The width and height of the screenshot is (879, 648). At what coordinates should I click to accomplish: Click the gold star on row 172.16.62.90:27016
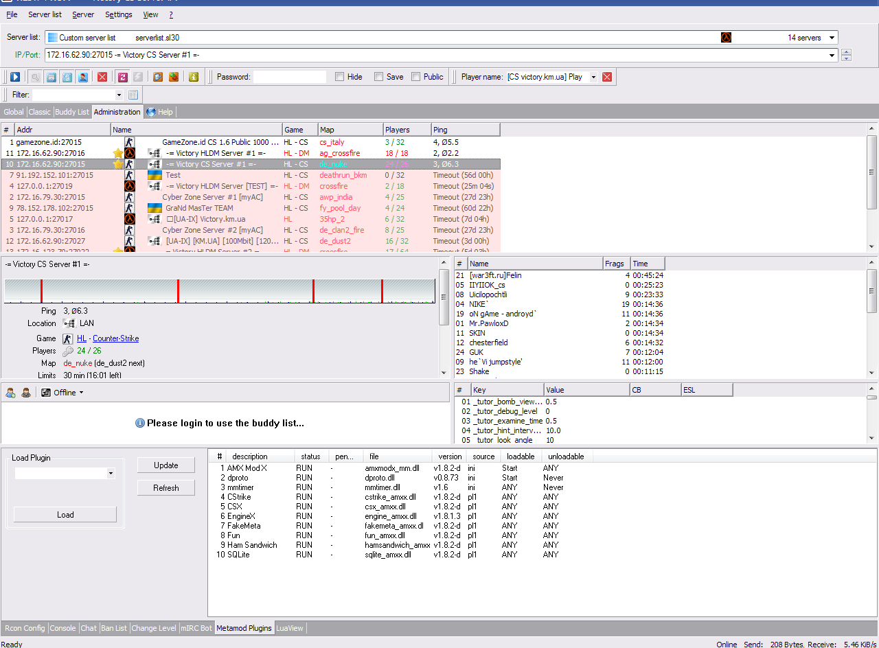(118, 153)
